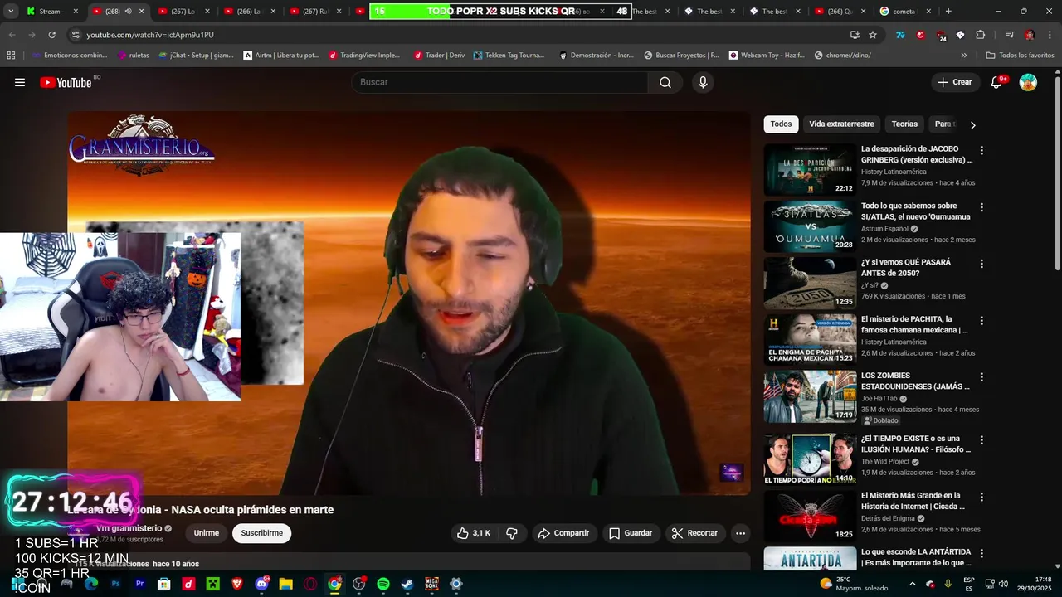Click the install app icon in address bar
The height and width of the screenshot is (597, 1062).
pyautogui.click(x=855, y=35)
